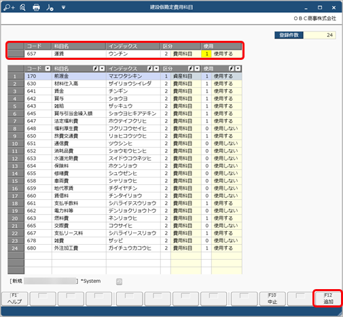Click the PDF export icon
343x317 pixels.
coord(50,7)
